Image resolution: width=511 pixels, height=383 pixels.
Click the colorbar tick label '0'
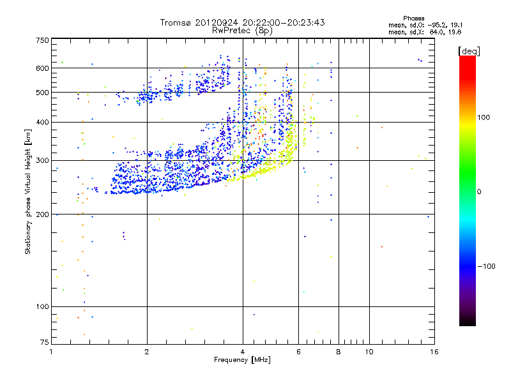(x=479, y=192)
